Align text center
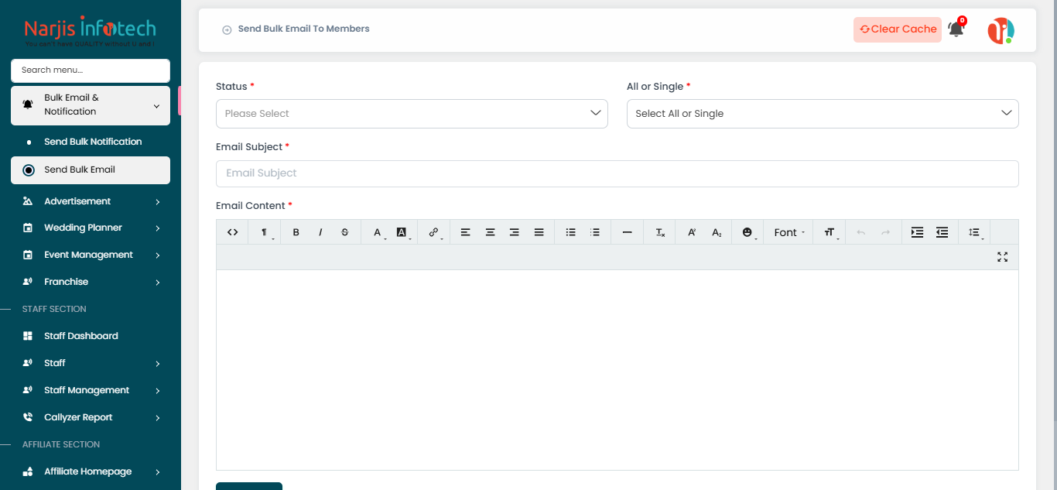Screen dimensions: 1057x490 (x=490, y=232)
